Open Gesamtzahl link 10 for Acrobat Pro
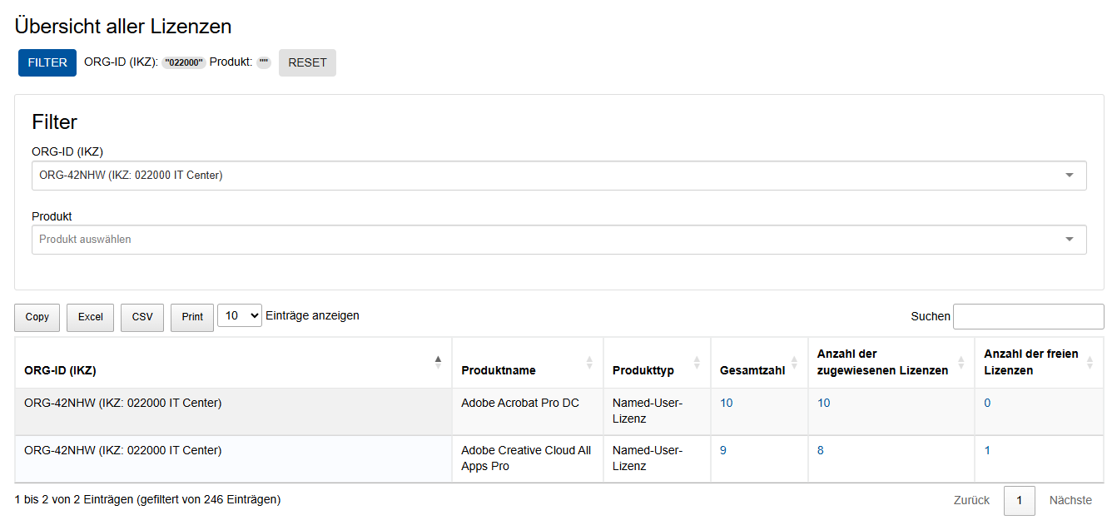 727,403
